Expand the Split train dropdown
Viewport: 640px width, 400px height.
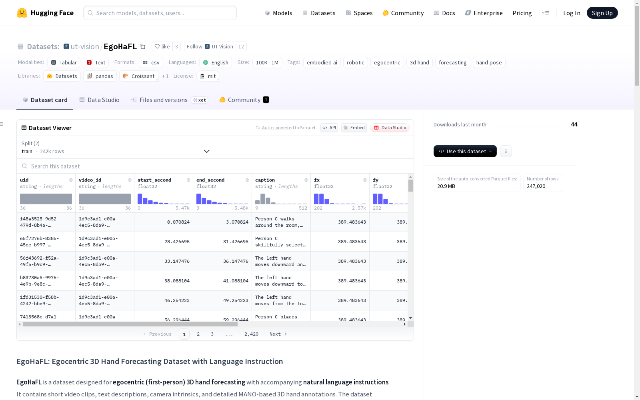[x=116, y=147]
